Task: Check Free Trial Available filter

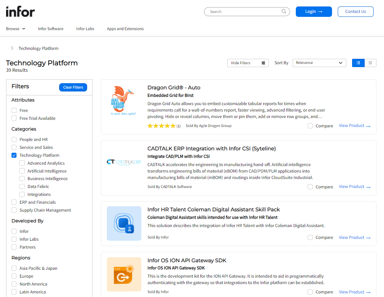Action: (x=14, y=118)
